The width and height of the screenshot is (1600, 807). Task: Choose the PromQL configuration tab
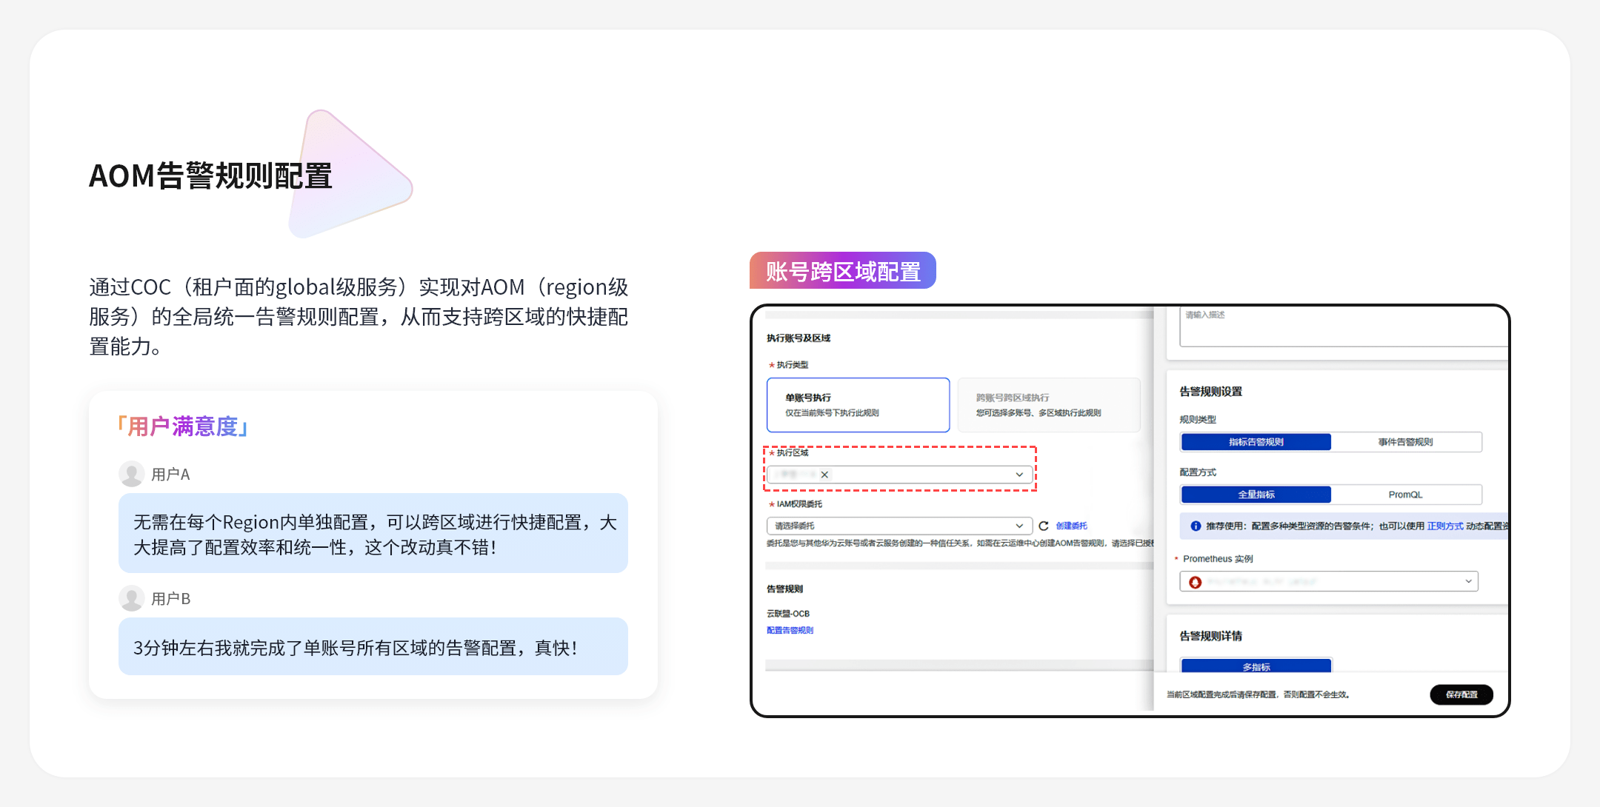click(x=1405, y=495)
